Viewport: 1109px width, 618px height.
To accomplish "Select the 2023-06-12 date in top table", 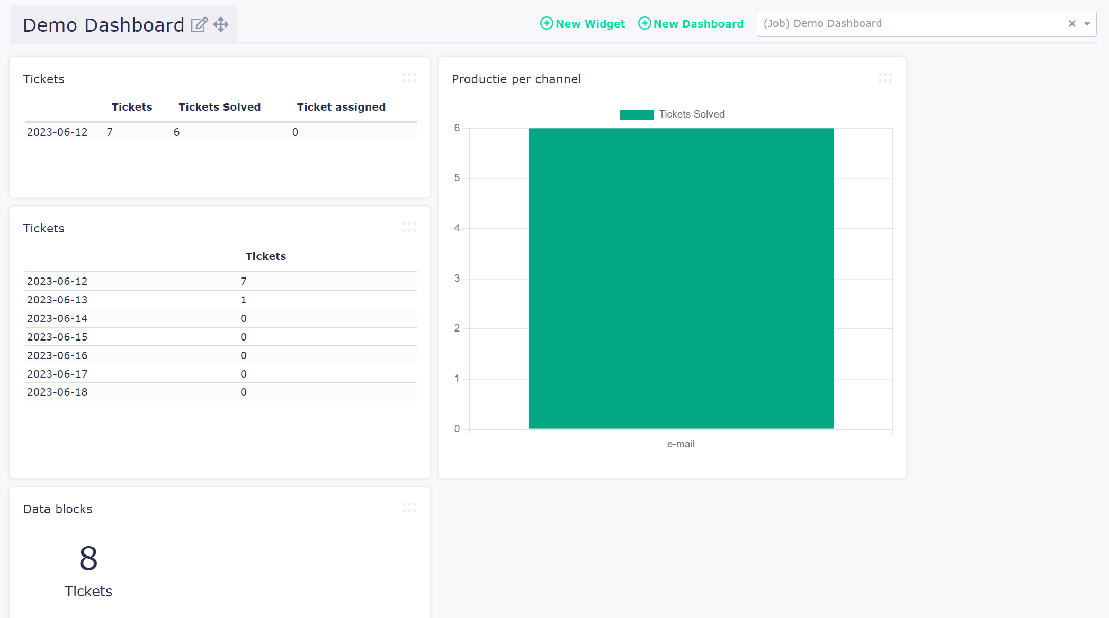I will [x=57, y=132].
